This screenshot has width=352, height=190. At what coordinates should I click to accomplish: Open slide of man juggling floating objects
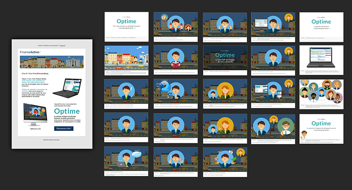225,162
